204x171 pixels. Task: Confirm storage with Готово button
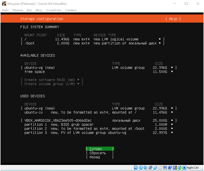[100, 149]
